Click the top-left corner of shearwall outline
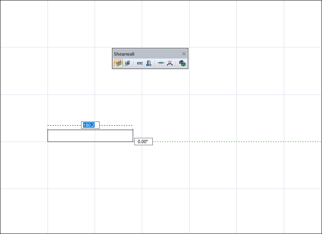 (48, 130)
